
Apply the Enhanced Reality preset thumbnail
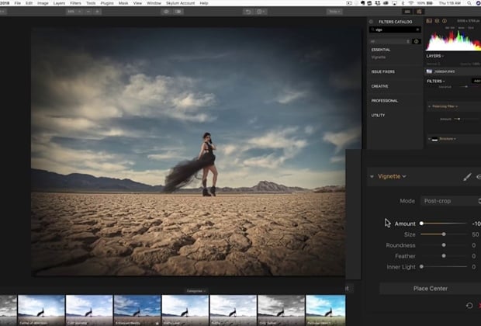137,310
